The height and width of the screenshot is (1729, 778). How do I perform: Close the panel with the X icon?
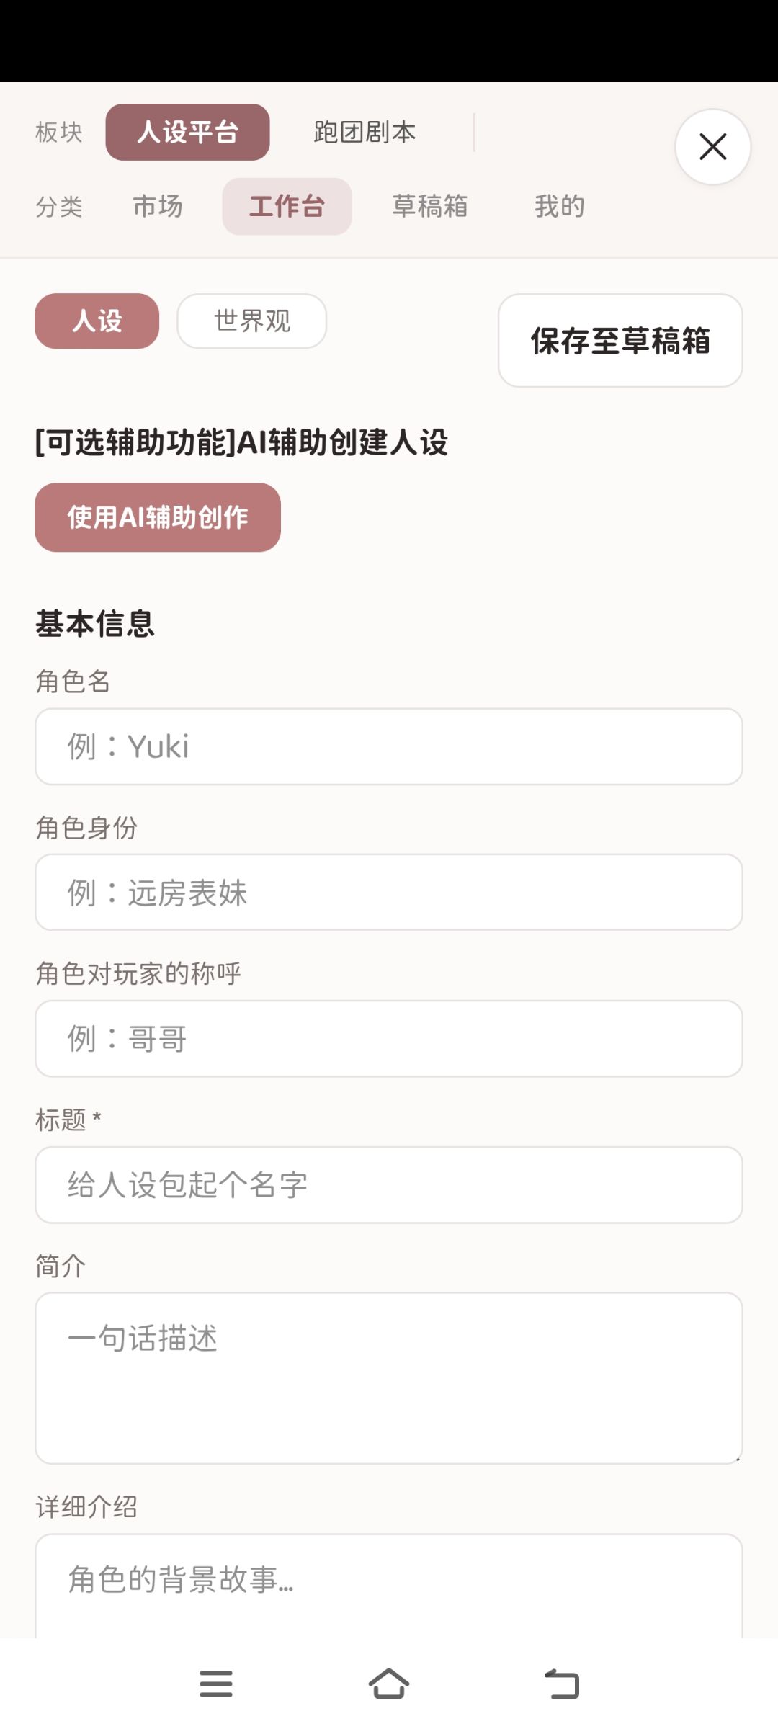(712, 147)
